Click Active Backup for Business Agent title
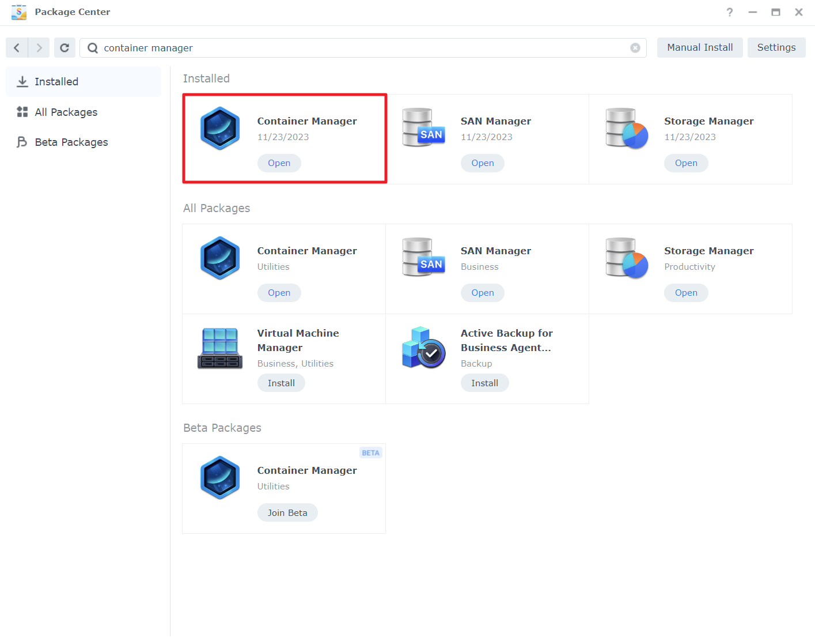Screen dimensions: 815x641 pos(506,340)
